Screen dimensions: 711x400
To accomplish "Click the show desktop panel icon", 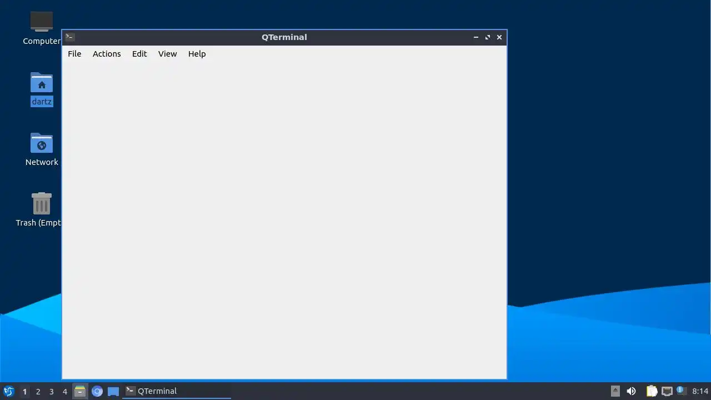I will pos(113,391).
